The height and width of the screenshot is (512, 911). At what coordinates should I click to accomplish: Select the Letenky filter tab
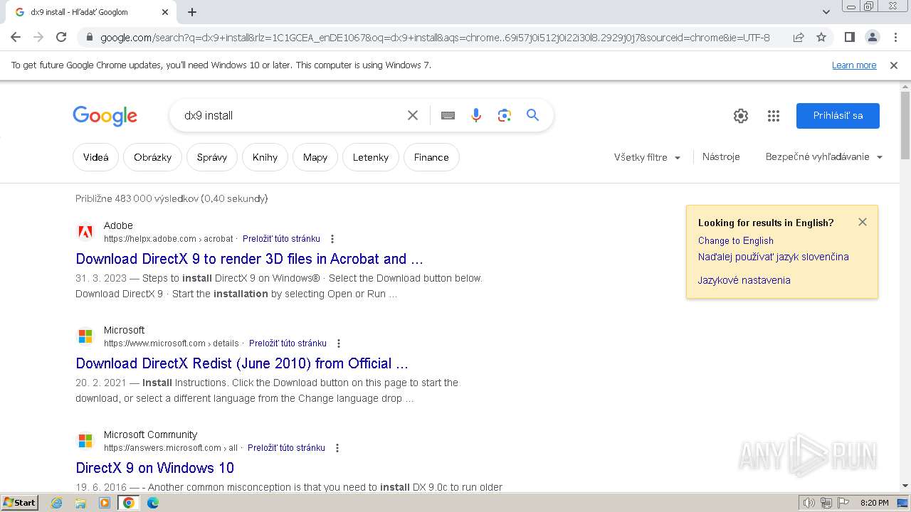(371, 157)
